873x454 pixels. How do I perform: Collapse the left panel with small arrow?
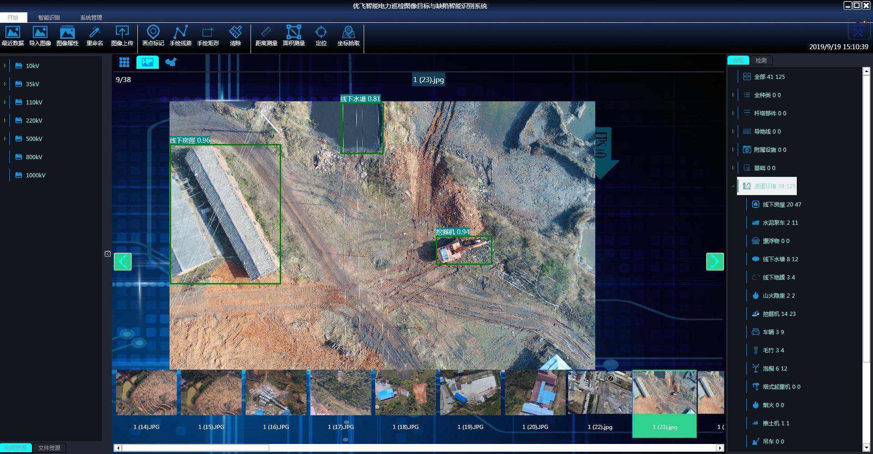108,254
